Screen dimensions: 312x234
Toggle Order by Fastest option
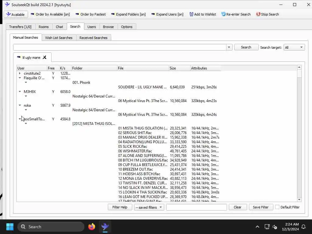90,14
